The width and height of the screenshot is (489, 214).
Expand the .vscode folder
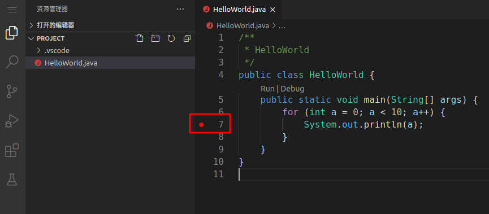tap(110, 50)
